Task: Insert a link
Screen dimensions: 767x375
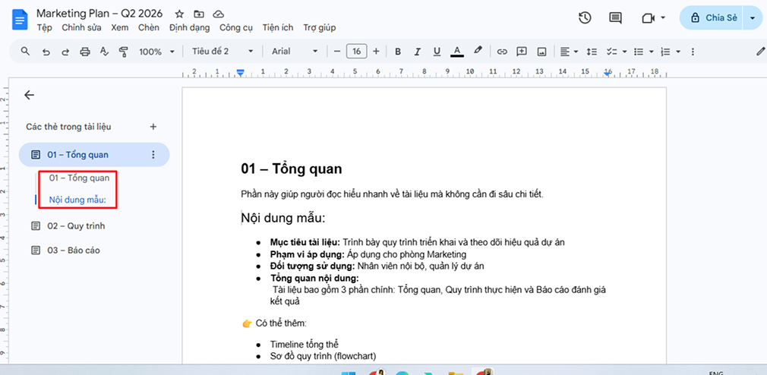Action: pos(502,52)
